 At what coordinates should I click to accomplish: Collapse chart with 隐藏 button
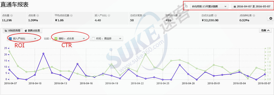265,30
